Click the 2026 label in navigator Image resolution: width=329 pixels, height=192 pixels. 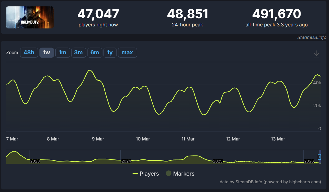point(309,161)
